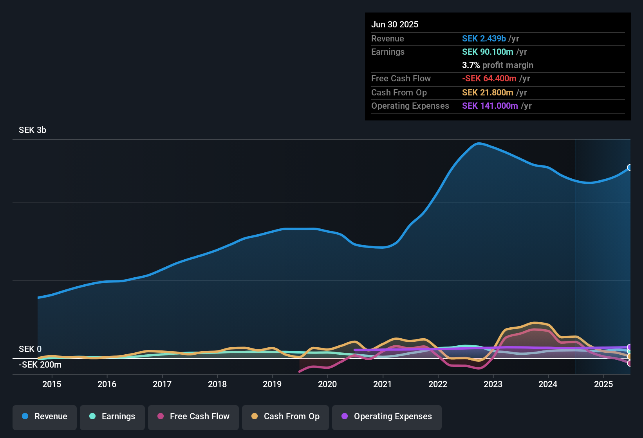Screen dimensions: 643x438
Task: Select the pink free cash flow endpoint marker
Action: point(630,363)
